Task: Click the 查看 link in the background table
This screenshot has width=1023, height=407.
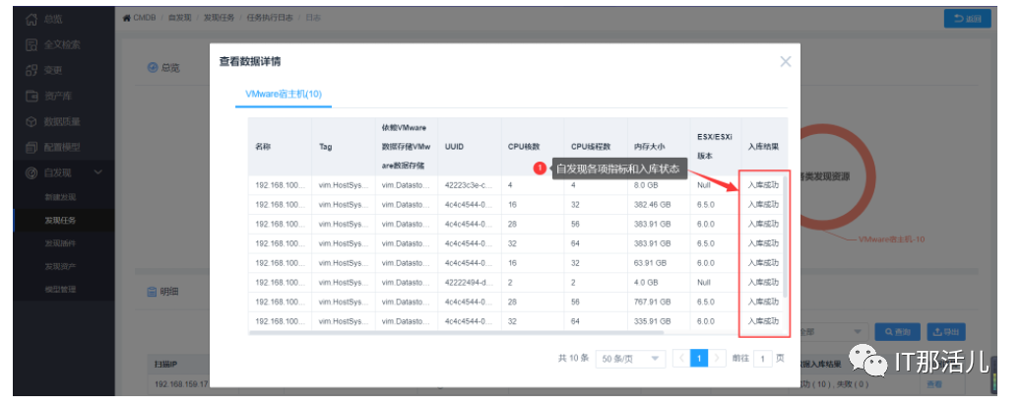Action: tap(934, 384)
